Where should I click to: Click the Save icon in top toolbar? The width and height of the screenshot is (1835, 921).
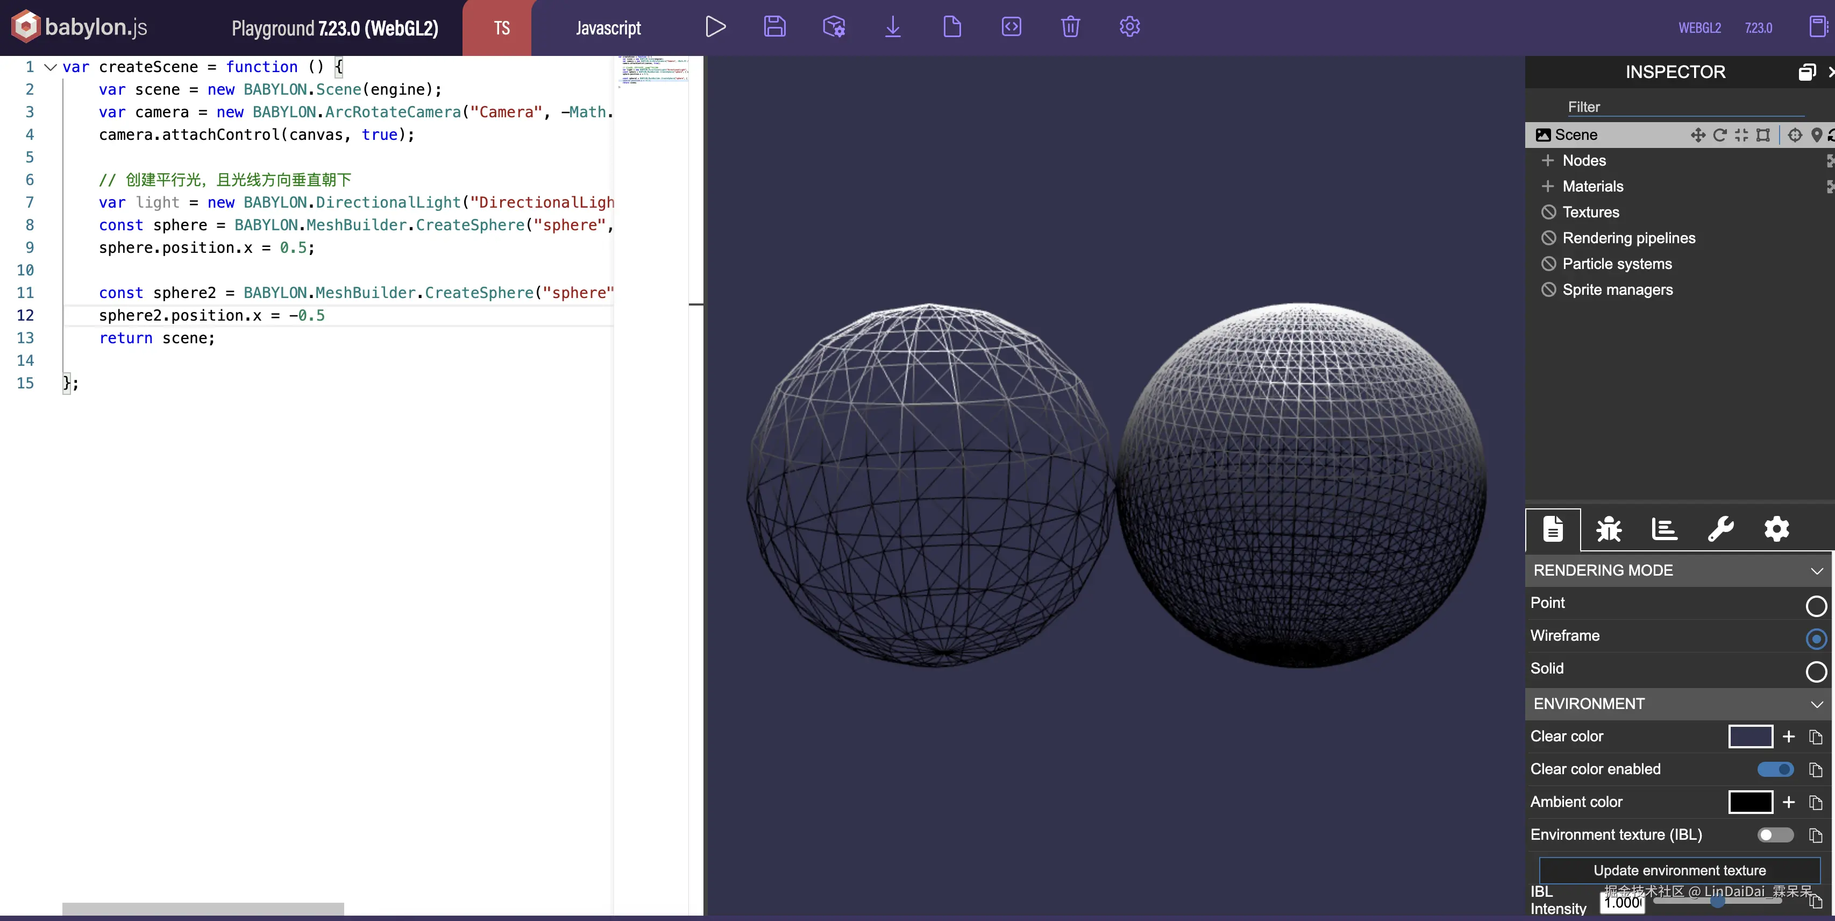click(x=774, y=27)
